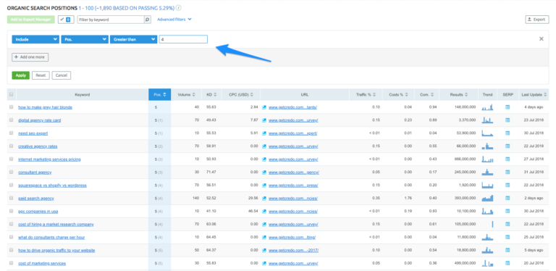
Task: Click the info icon beside Organic Search Positions title
Action: click(178, 8)
